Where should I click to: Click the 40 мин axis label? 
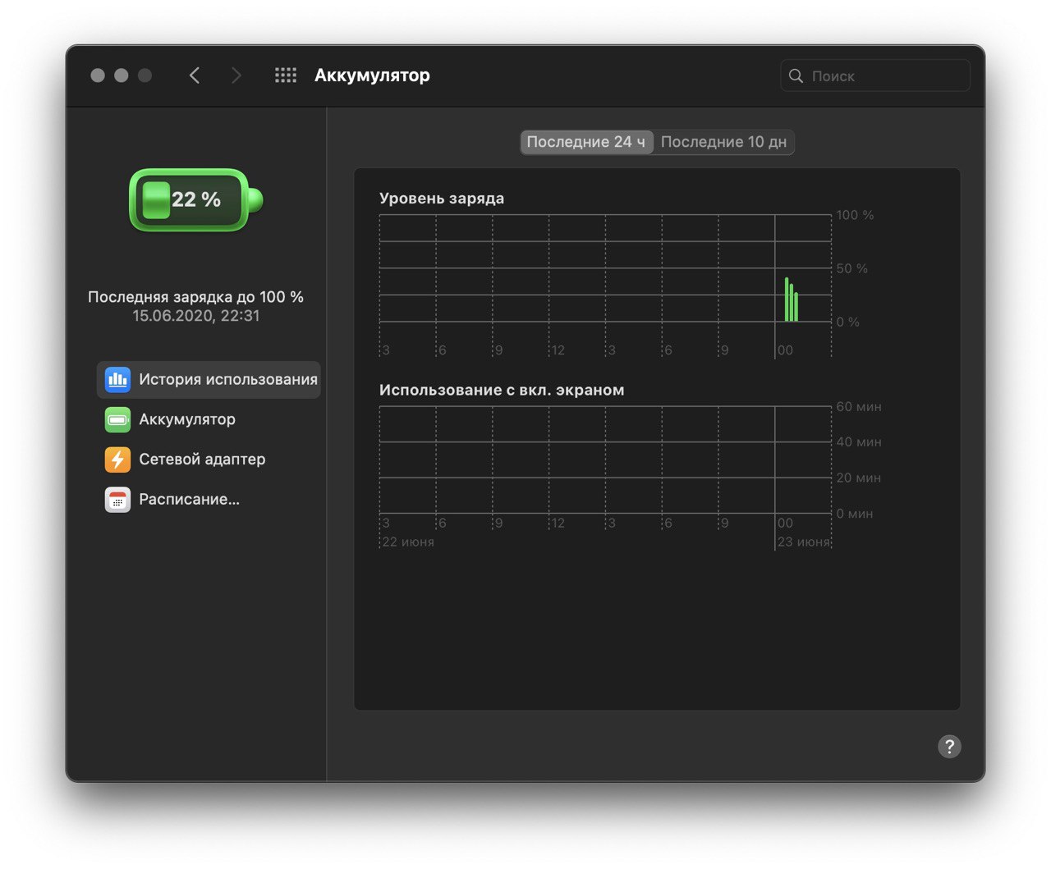point(859,441)
